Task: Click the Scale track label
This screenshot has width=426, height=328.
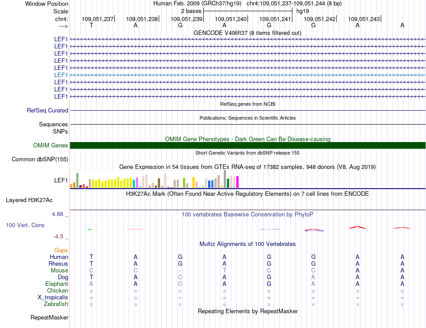Action: click(61, 11)
